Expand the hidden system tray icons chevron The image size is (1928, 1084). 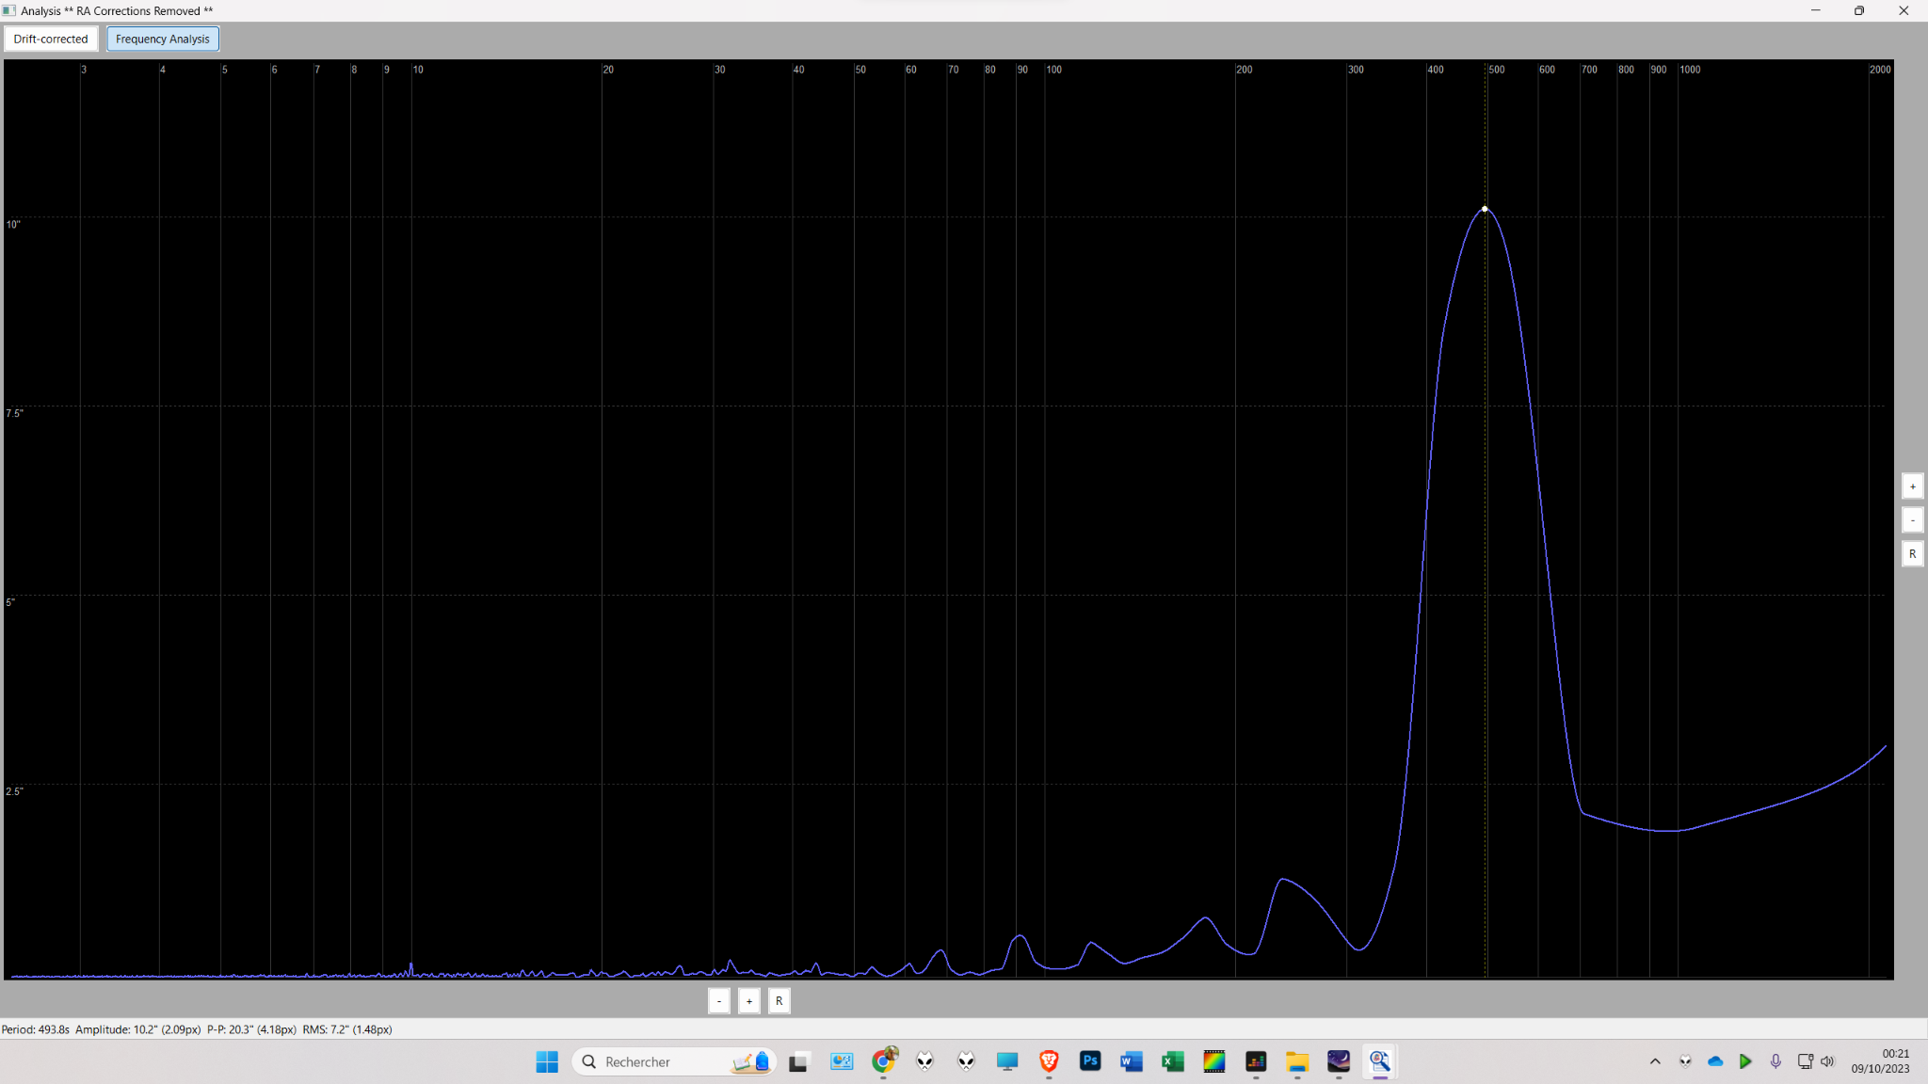(1655, 1061)
